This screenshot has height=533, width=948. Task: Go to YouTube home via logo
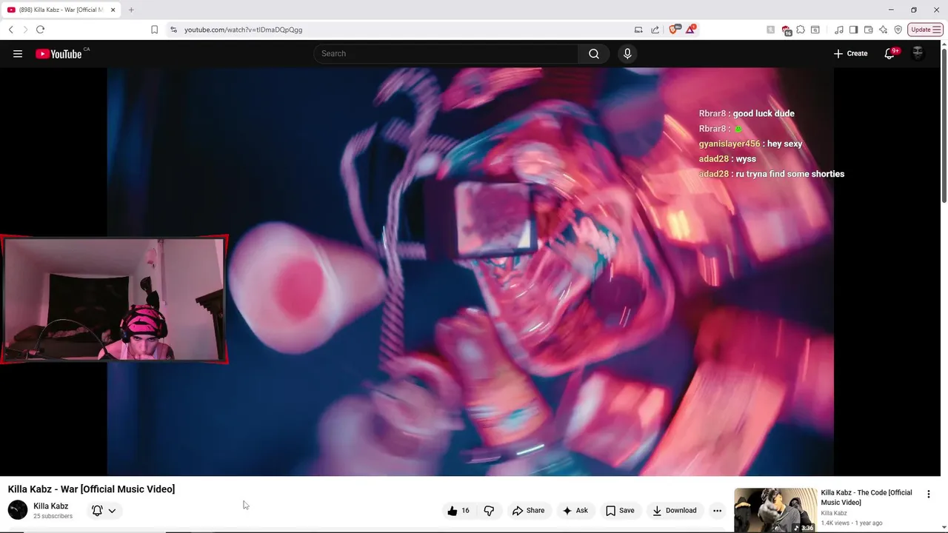coord(59,53)
